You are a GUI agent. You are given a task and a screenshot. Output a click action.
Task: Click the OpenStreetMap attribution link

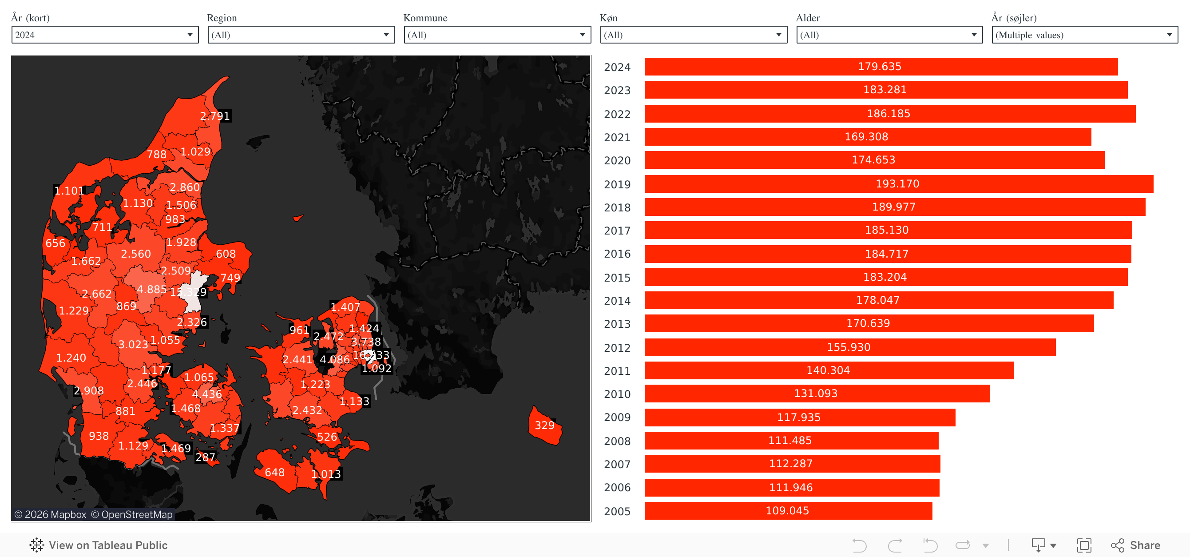point(132,514)
